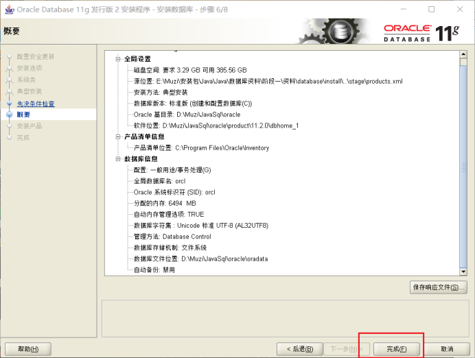This screenshot has width=475, height=358.
Task: Click the scrollbar up arrow
Action: 463,54
